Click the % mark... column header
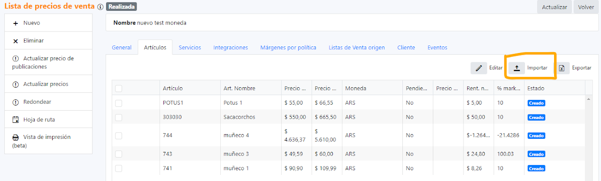This screenshot has height=181, width=601. [x=509, y=88]
